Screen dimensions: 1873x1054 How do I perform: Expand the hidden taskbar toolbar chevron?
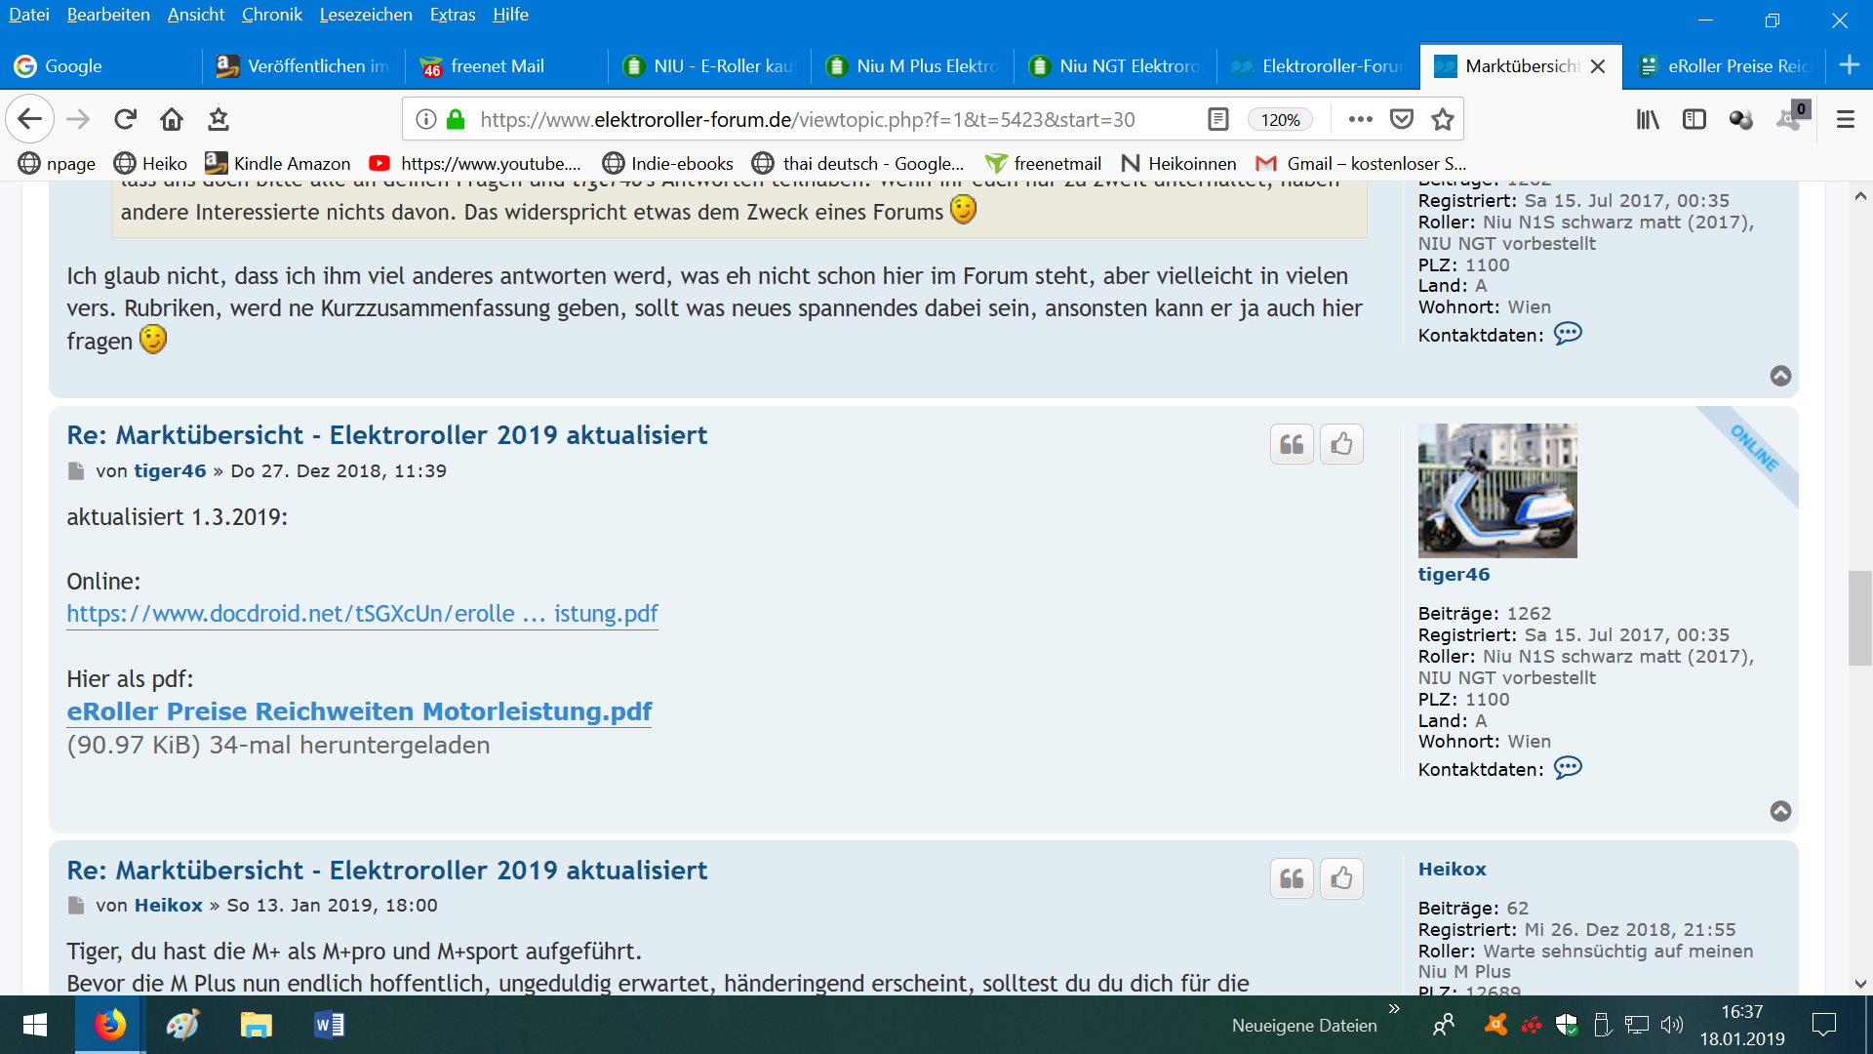pyautogui.click(x=1394, y=1009)
